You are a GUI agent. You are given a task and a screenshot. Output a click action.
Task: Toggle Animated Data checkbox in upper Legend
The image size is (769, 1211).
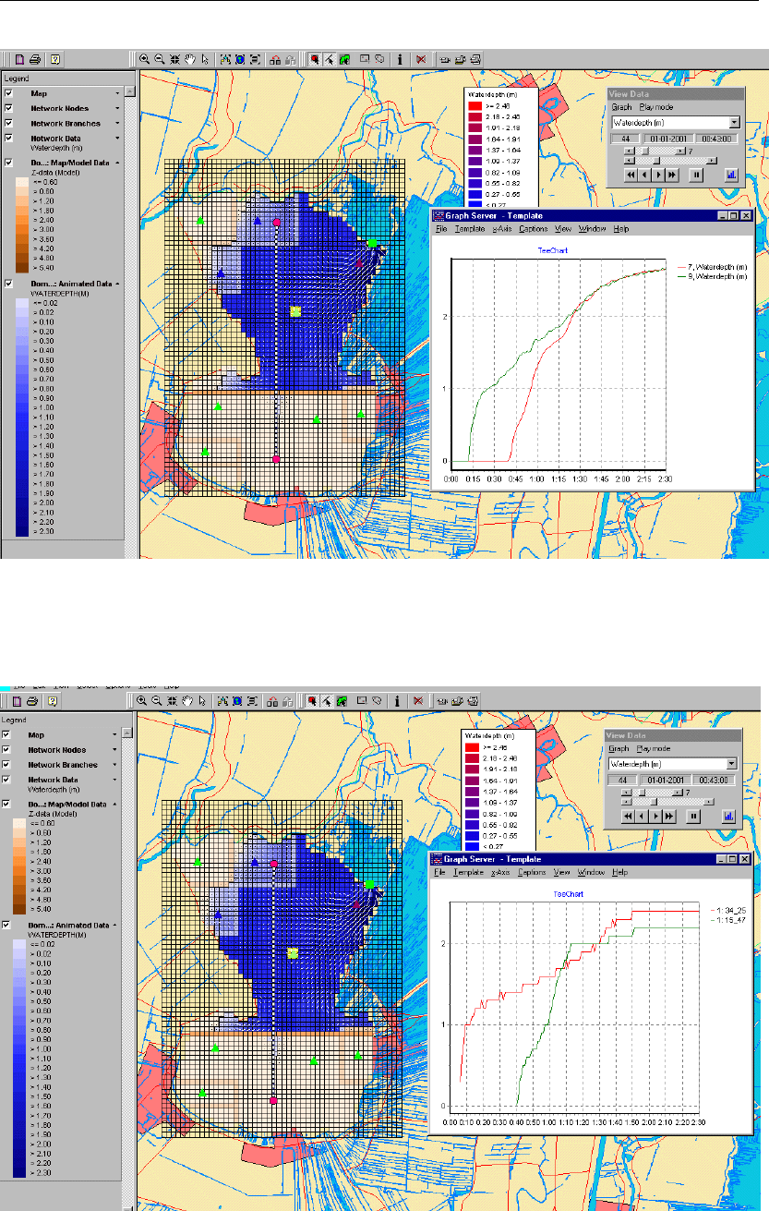coord(8,284)
